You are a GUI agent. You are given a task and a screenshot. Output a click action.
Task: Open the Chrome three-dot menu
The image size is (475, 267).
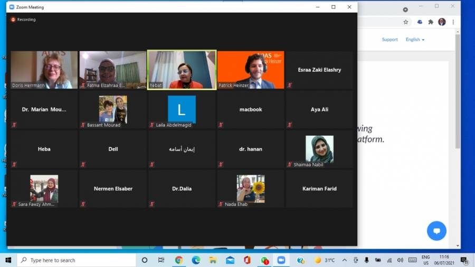tap(453, 22)
